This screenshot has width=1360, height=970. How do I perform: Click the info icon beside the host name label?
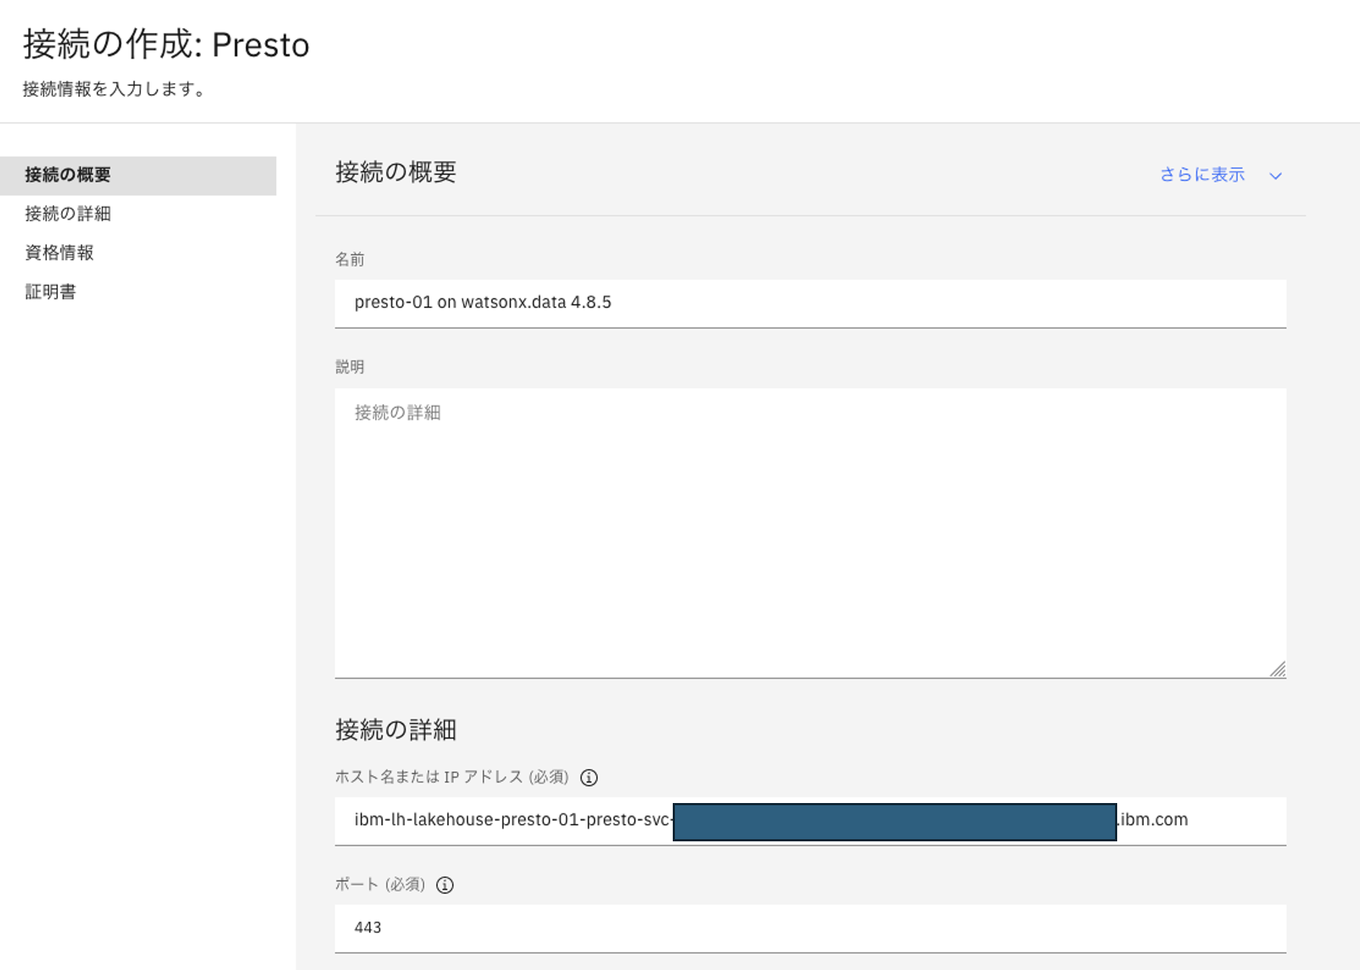pos(589,778)
